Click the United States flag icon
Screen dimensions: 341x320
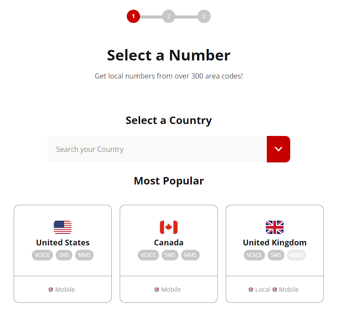(63, 227)
